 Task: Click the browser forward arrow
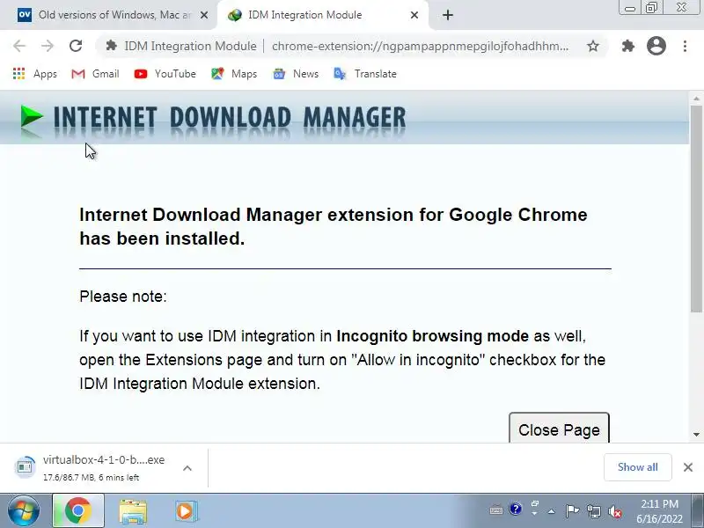pyautogui.click(x=48, y=46)
